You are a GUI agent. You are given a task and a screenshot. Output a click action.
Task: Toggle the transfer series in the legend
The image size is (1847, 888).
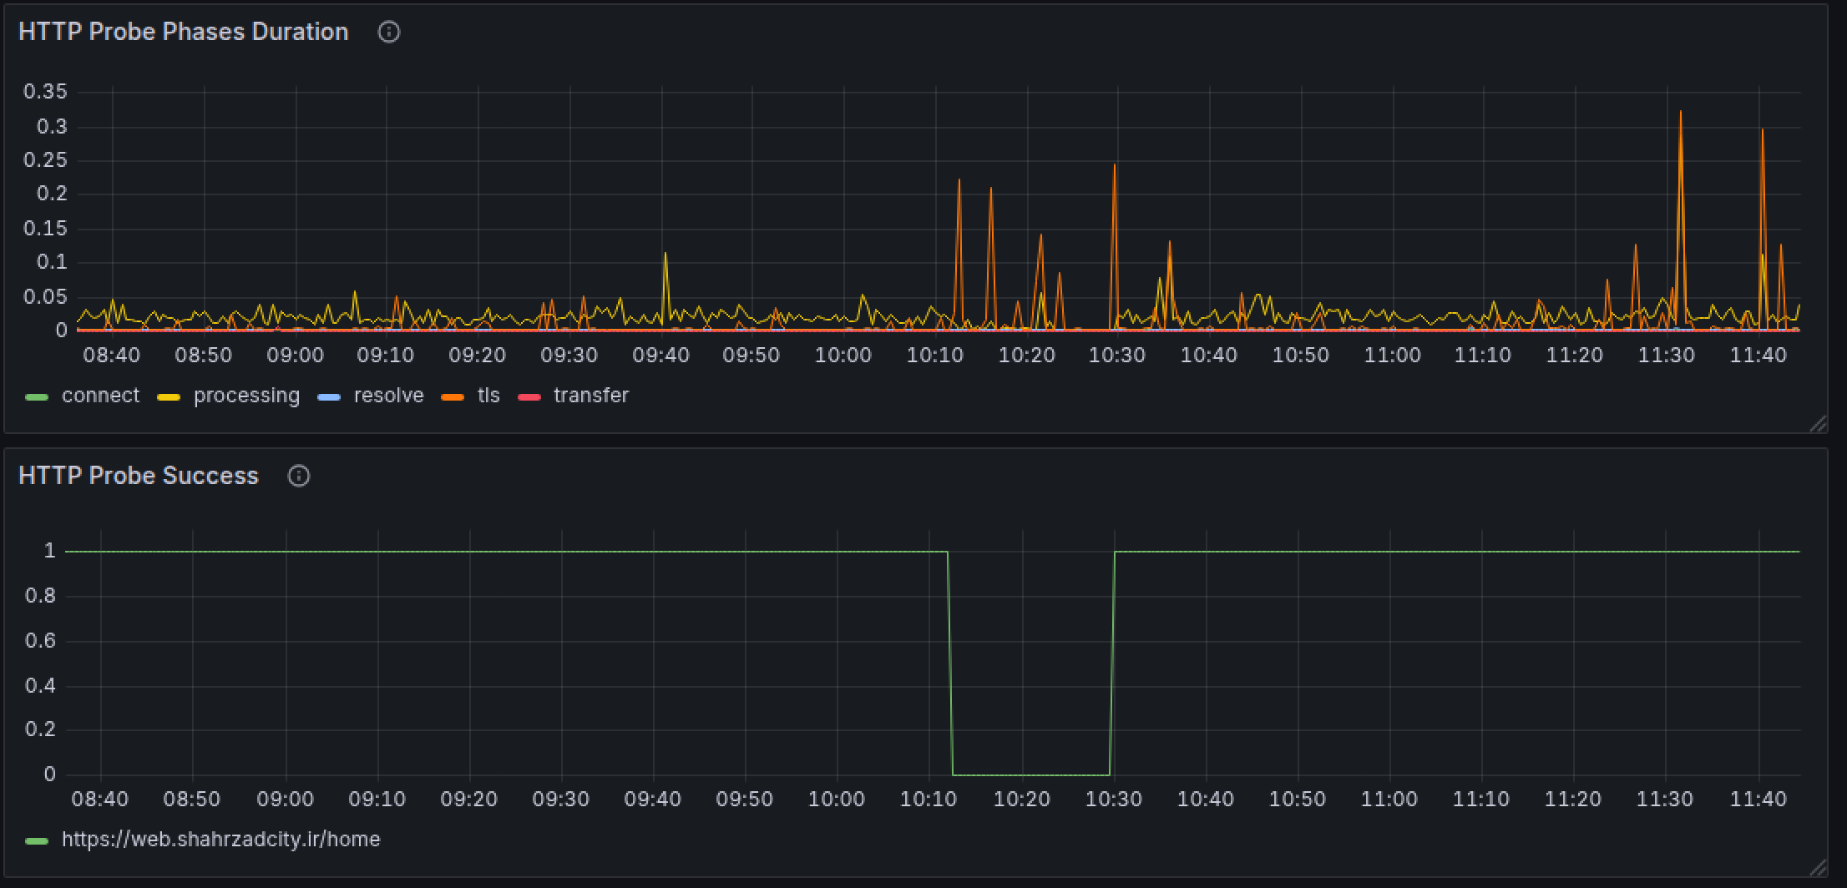tap(590, 396)
